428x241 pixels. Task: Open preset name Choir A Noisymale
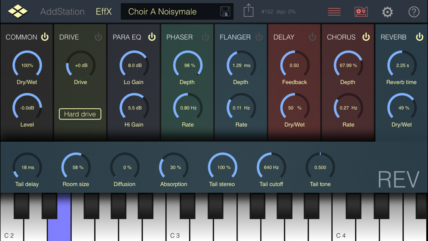(x=162, y=12)
